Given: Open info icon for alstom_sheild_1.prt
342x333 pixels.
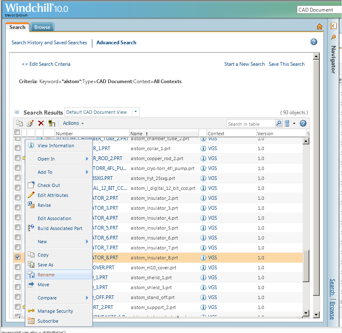Looking at the screenshot, I should point(203,278).
